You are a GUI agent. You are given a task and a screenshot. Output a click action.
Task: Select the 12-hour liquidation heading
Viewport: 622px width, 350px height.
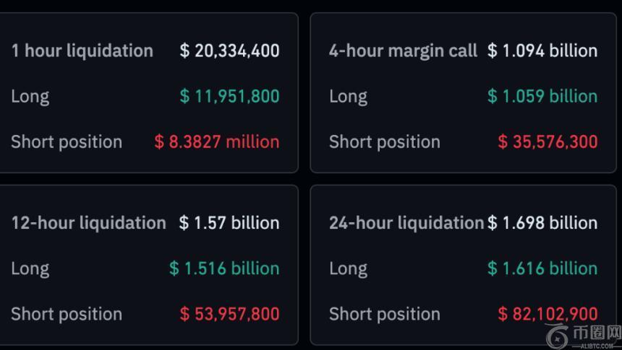[88, 223]
